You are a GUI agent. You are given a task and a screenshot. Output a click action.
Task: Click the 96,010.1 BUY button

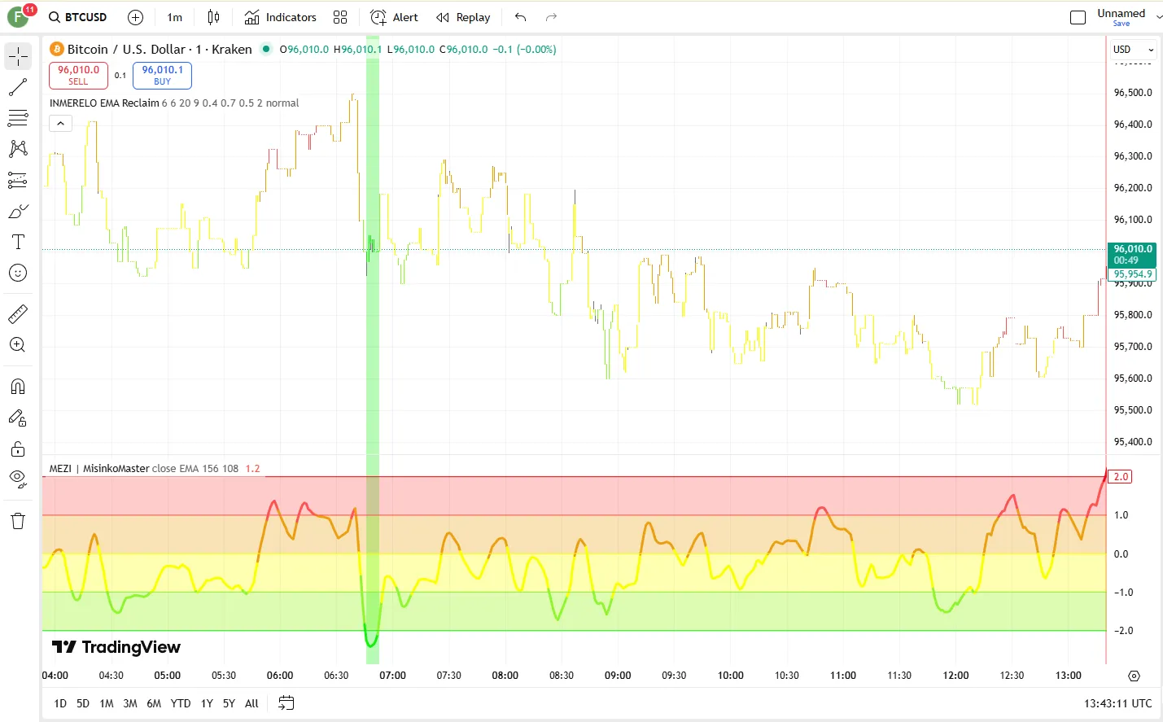[163, 75]
